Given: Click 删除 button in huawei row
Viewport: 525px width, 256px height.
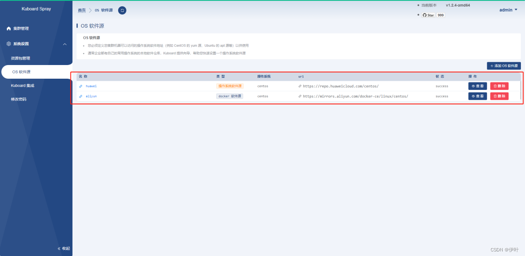Looking at the screenshot, I should (x=499, y=86).
